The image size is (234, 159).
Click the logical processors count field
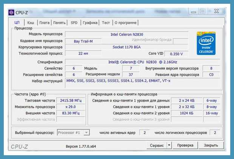tap(215, 133)
